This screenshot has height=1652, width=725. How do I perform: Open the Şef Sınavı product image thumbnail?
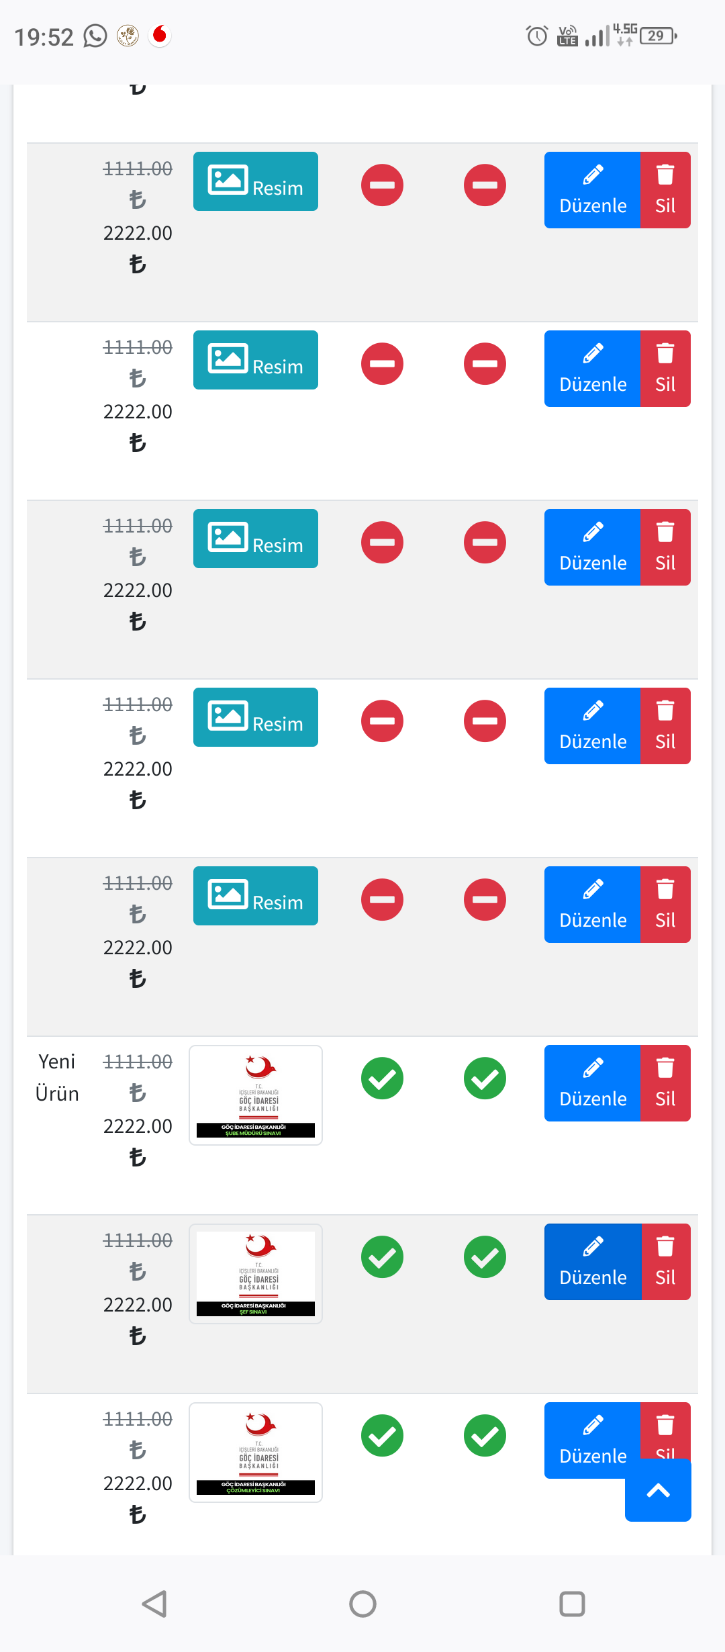tap(256, 1273)
